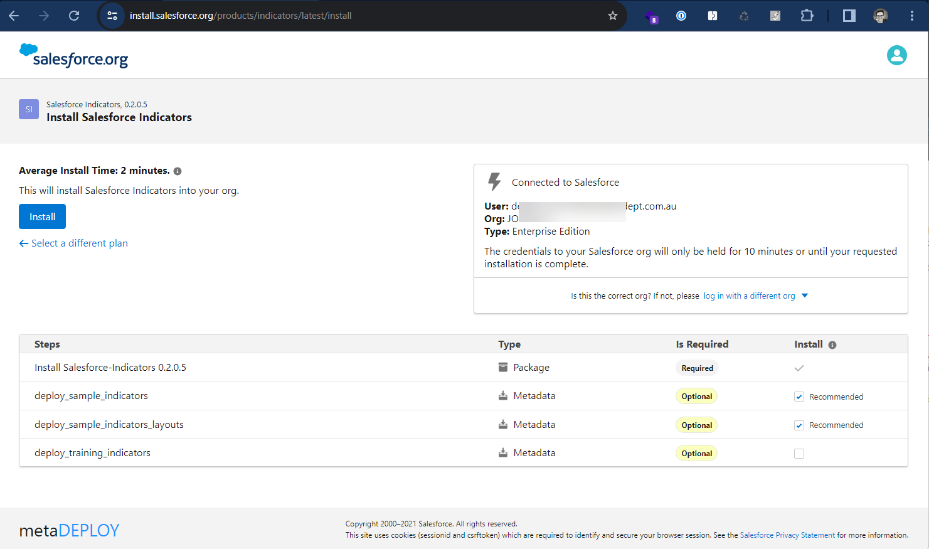Click Type: Enterprise Edition text
Viewport: 929px width, 549px height.
coord(537,232)
